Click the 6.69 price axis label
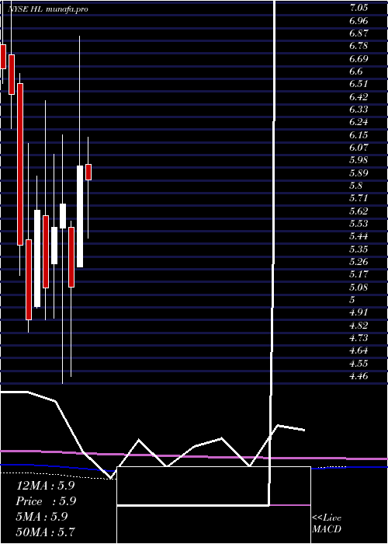Image resolution: width=388 pixels, height=544 pixels. click(359, 58)
